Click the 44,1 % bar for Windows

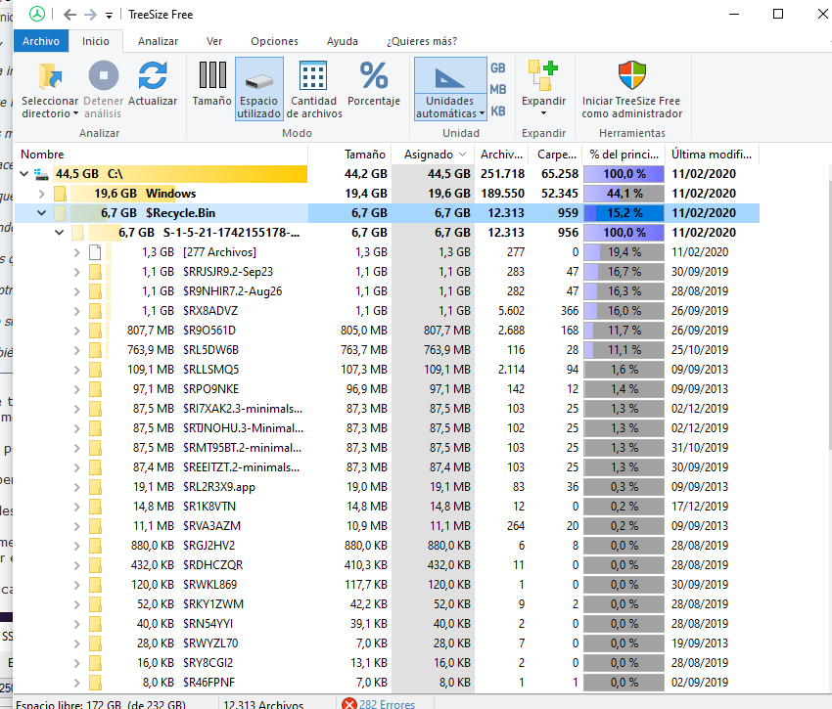(624, 194)
